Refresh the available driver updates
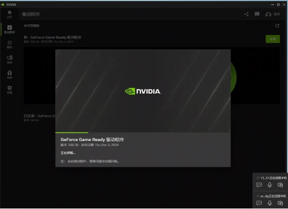 [x=277, y=26]
